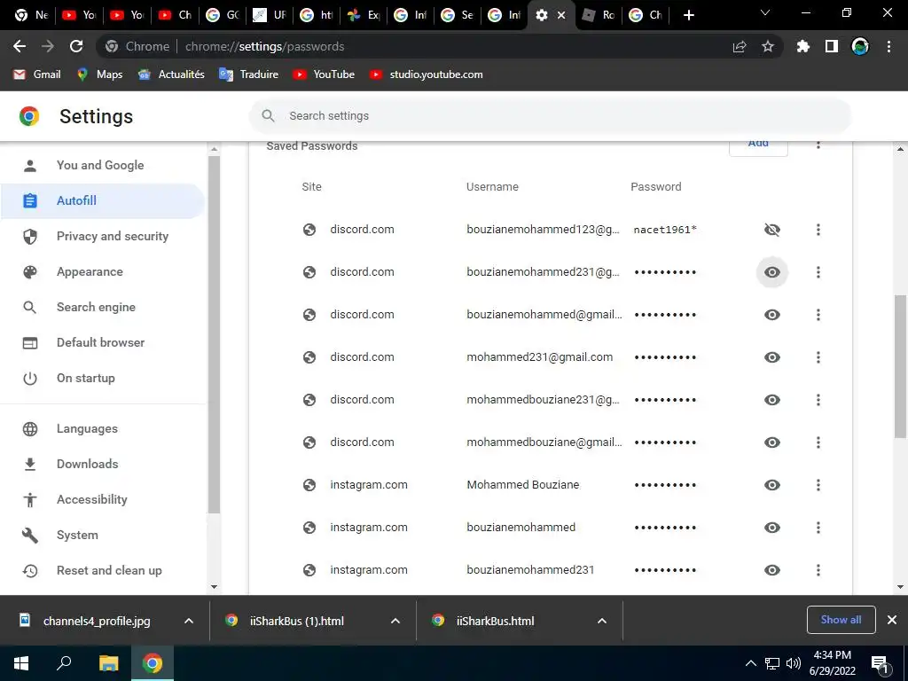Screen dimensions: 908x681
Task: Show all downloads
Action: point(841,620)
